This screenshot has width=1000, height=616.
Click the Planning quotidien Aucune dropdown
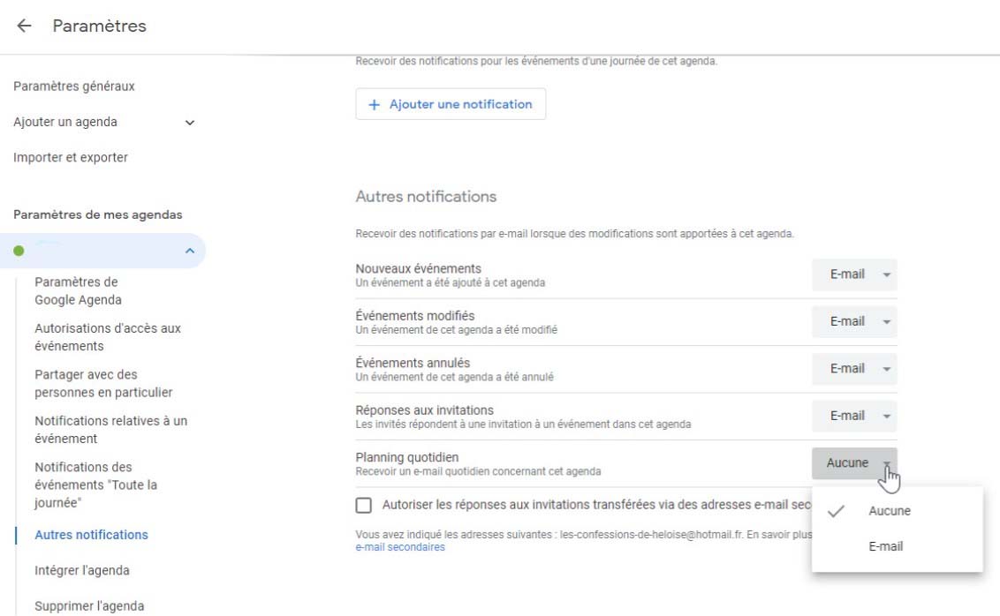[x=854, y=463]
